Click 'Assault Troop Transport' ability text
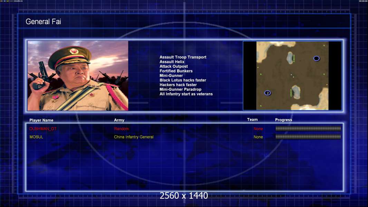The width and height of the screenshot is (368, 207). 183,57
